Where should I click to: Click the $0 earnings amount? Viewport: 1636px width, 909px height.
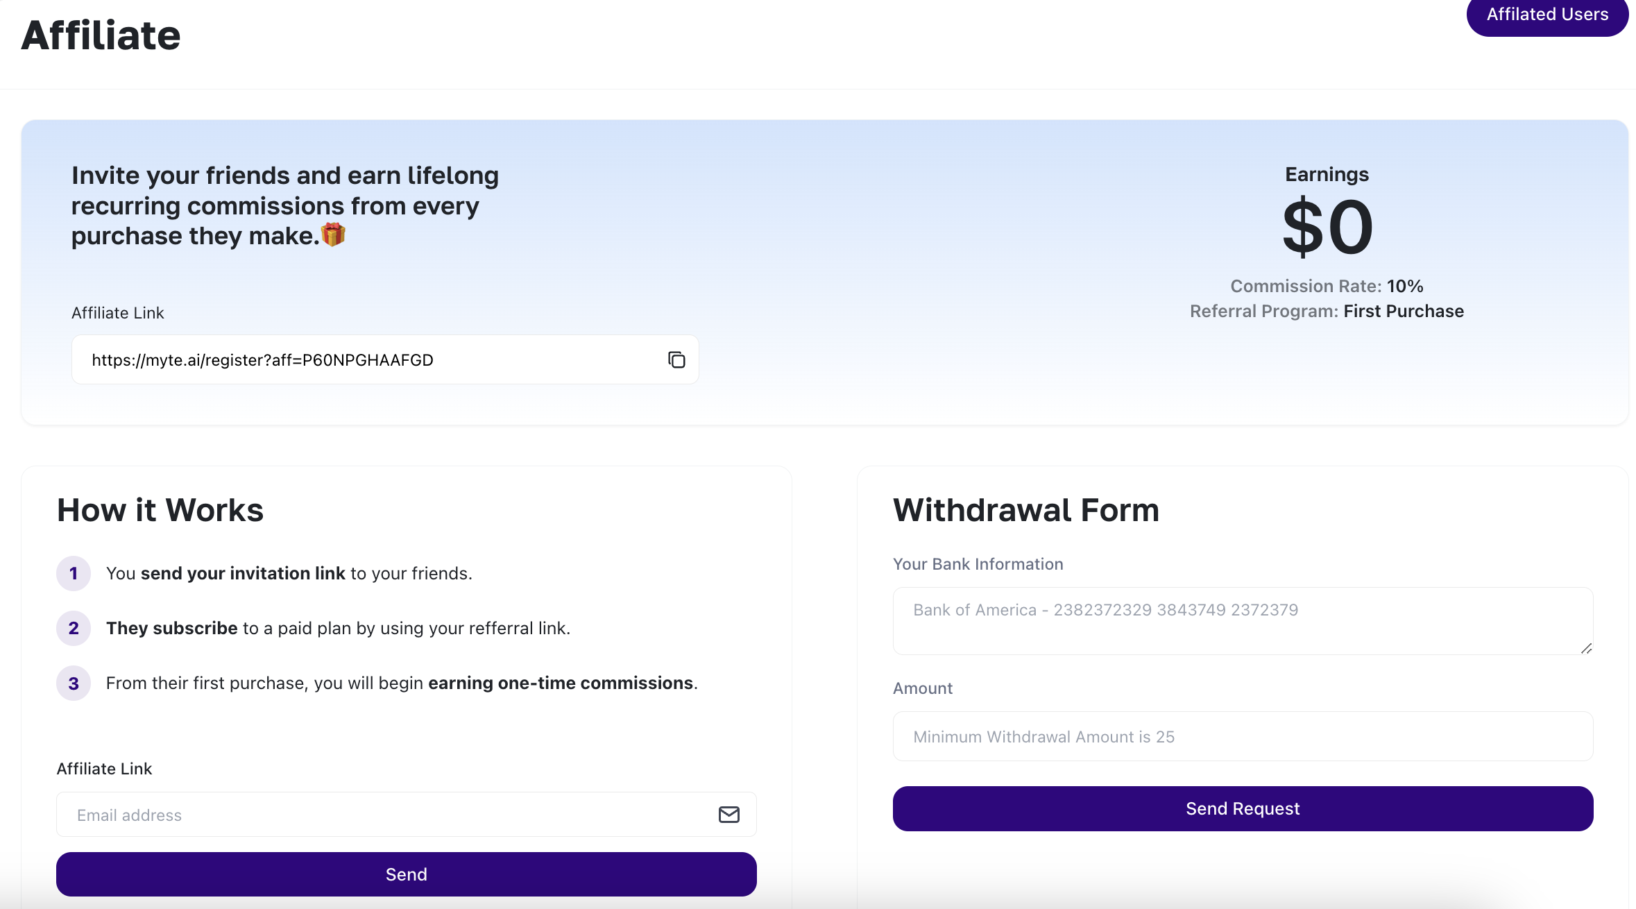1327,227
